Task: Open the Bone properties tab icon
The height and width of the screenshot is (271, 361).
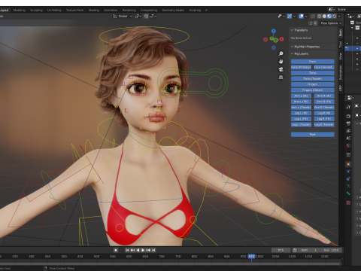Action: (x=348, y=193)
